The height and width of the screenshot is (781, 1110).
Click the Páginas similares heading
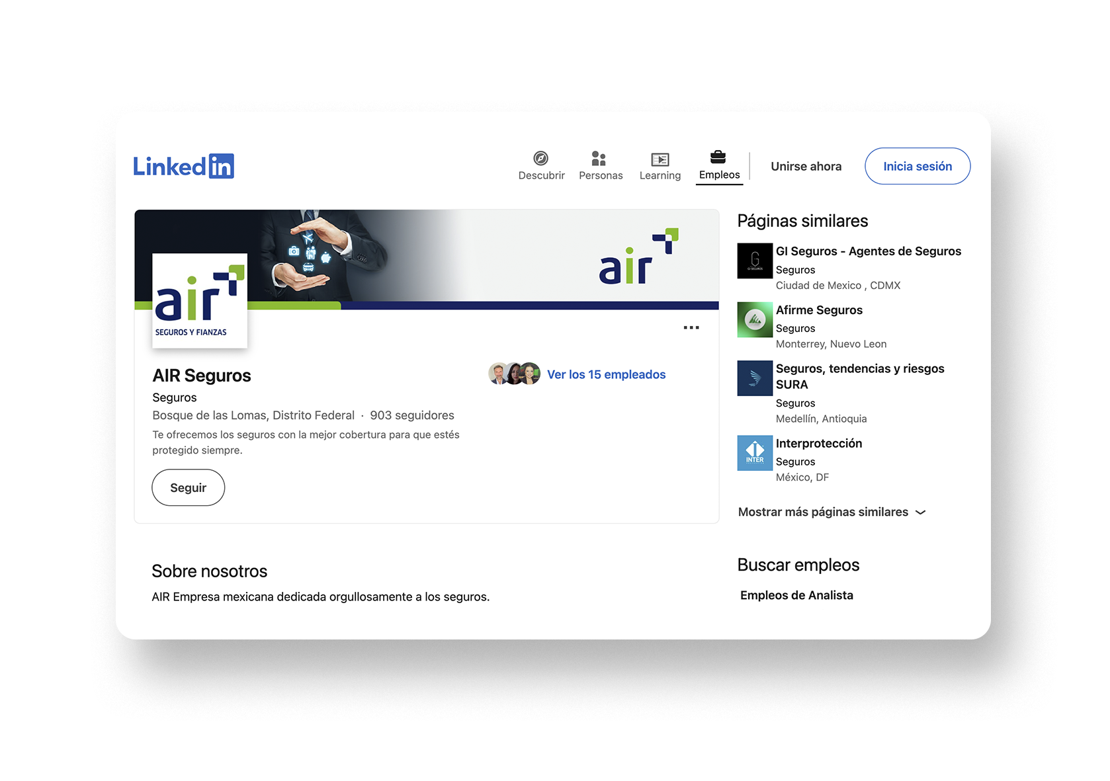[802, 221]
